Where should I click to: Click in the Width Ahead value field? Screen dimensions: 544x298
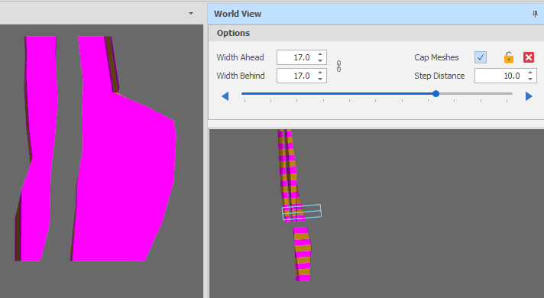coord(297,57)
